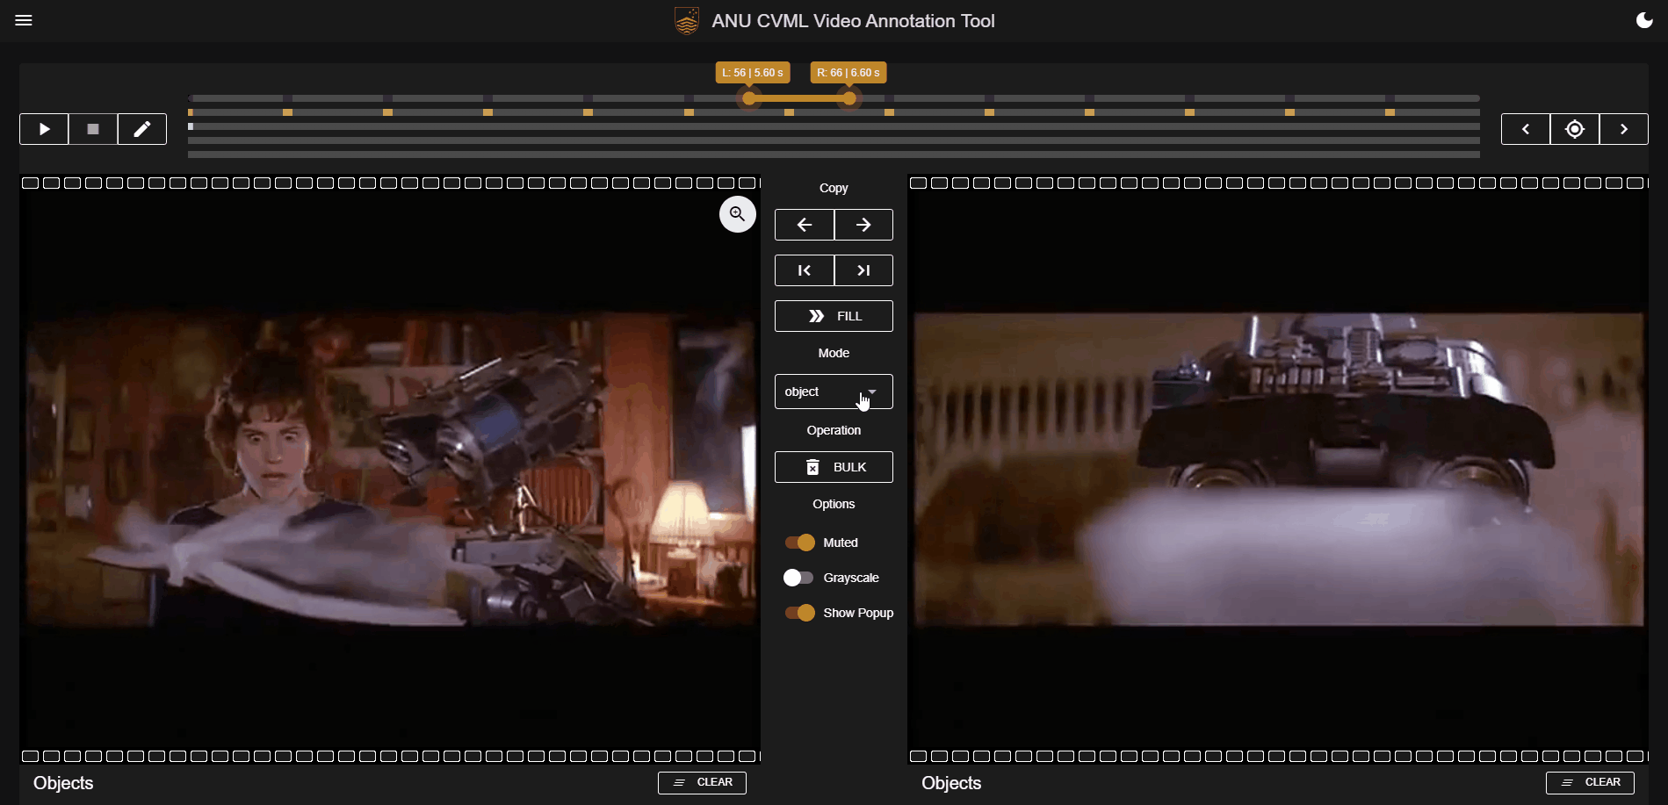Copy annotations to the left arrow
The height and width of the screenshot is (805, 1668).
coord(805,225)
